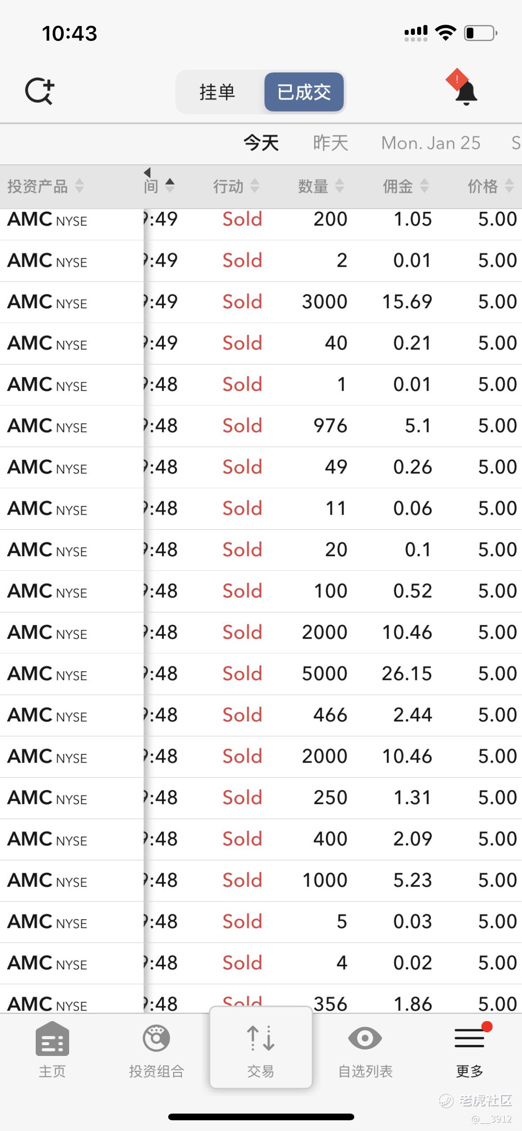Open the 投资组合 portfolio icon

pos(156,1038)
